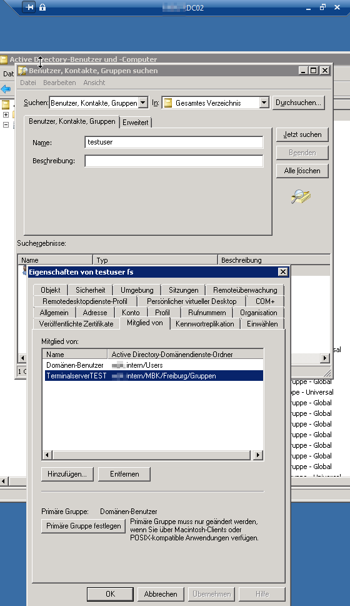The image size is (350, 606).
Task: Open the Datei menu in search window
Action: [28, 83]
